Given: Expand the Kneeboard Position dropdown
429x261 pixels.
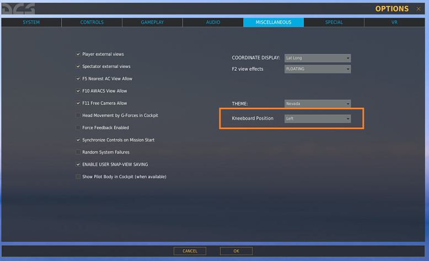Looking at the screenshot, I should pos(318,119).
